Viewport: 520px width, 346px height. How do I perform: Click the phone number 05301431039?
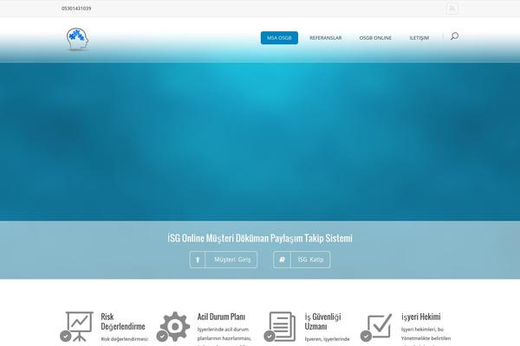pyautogui.click(x=76, y=9)
